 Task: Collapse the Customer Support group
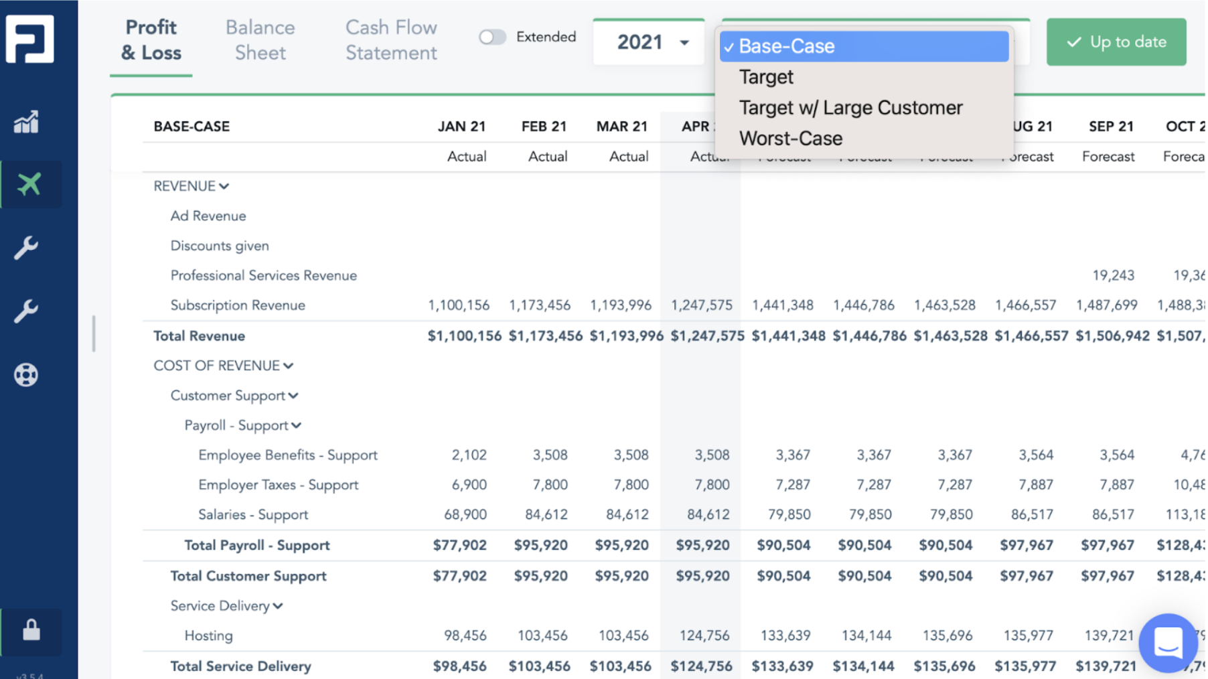tap(293, 396)
